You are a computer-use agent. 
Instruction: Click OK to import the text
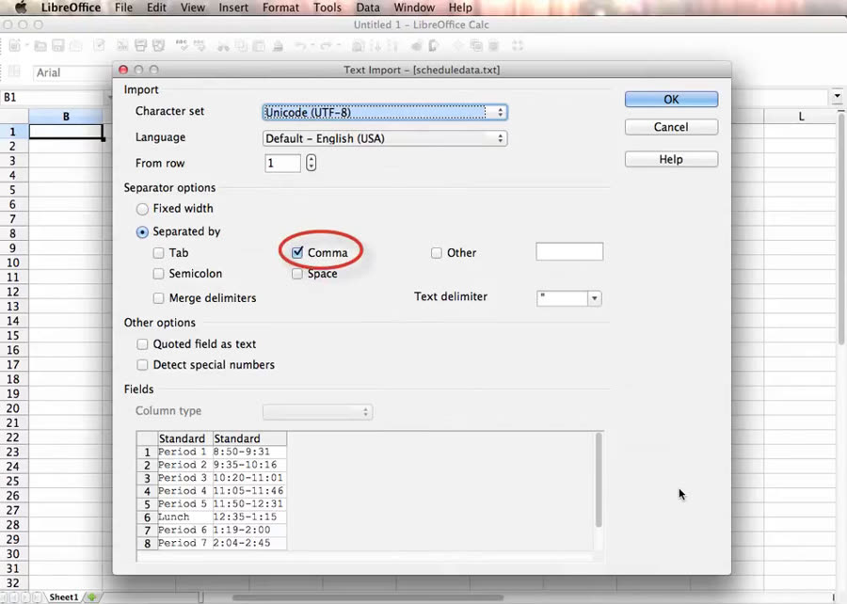click(671, 100)
